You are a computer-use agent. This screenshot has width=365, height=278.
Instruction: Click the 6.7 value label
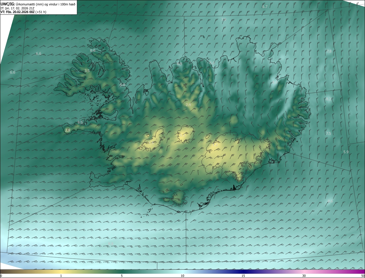[265, 7]
